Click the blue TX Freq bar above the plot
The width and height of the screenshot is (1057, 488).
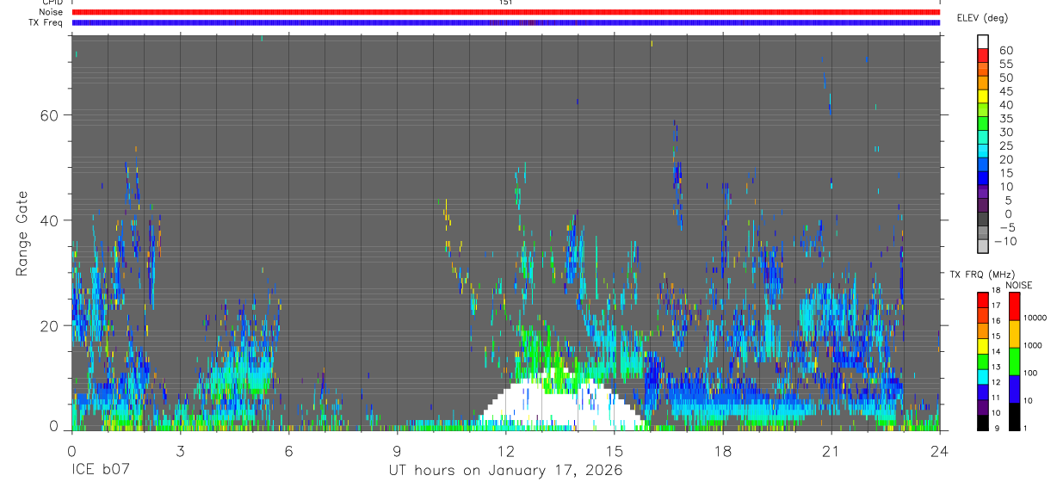(505, 22)
